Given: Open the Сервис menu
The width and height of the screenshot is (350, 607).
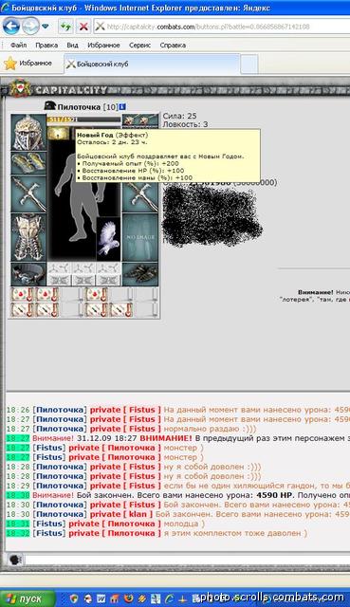Looking at the screenshot, I should [x=139, y=46].
